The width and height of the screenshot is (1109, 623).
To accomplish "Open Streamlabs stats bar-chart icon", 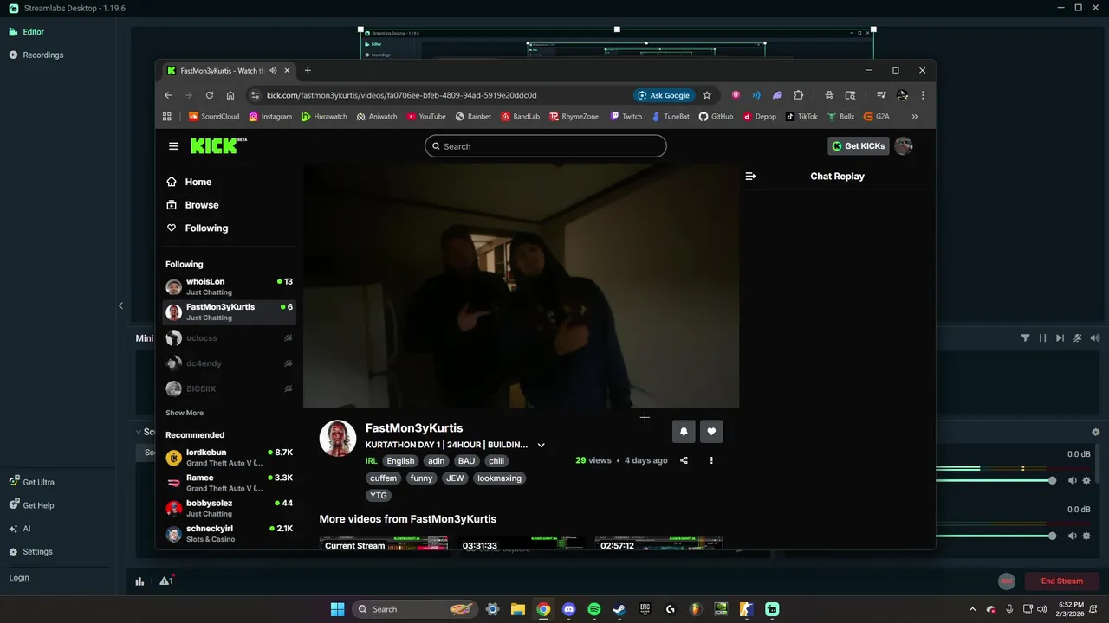I will 139,581.
